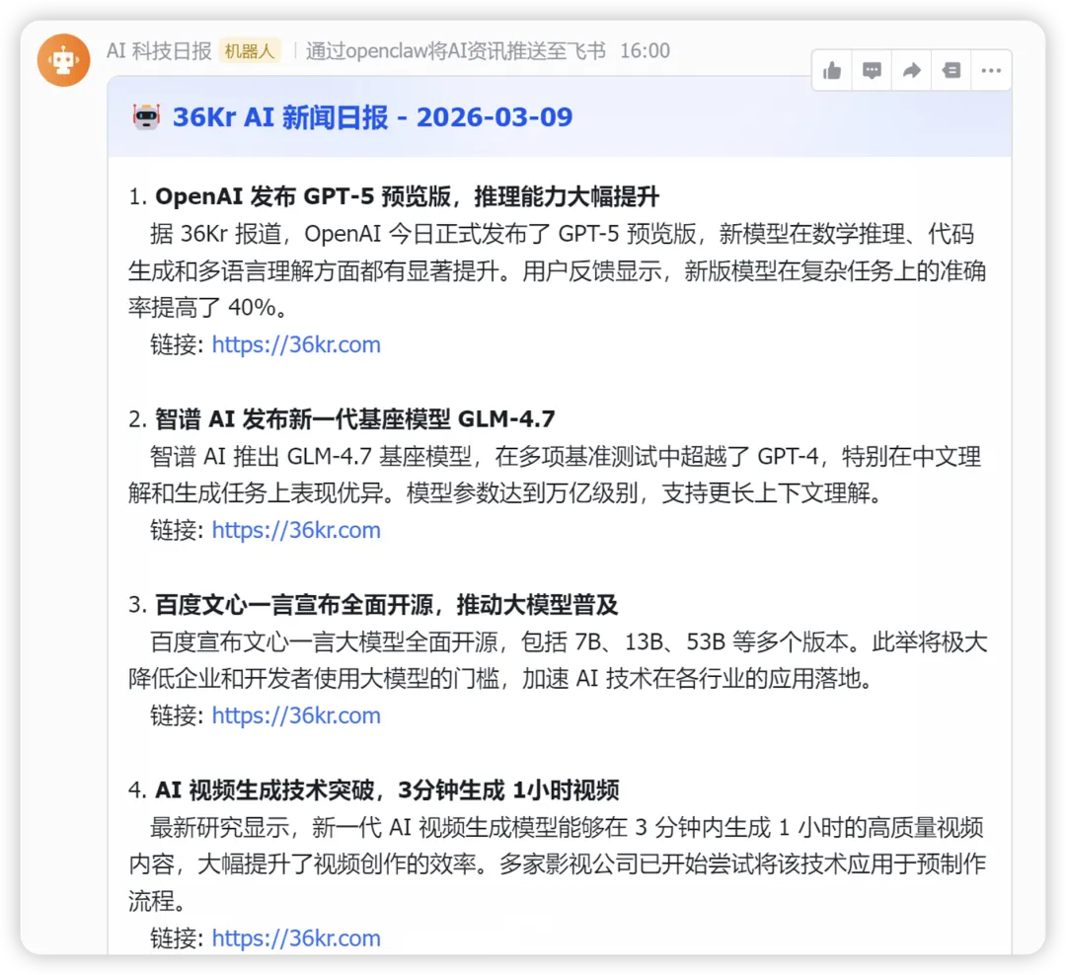The width and height of the screenshot is (1066, 975).
Task: Click headline AI 视频生成技术突破
Action: (x=265, y=790)
